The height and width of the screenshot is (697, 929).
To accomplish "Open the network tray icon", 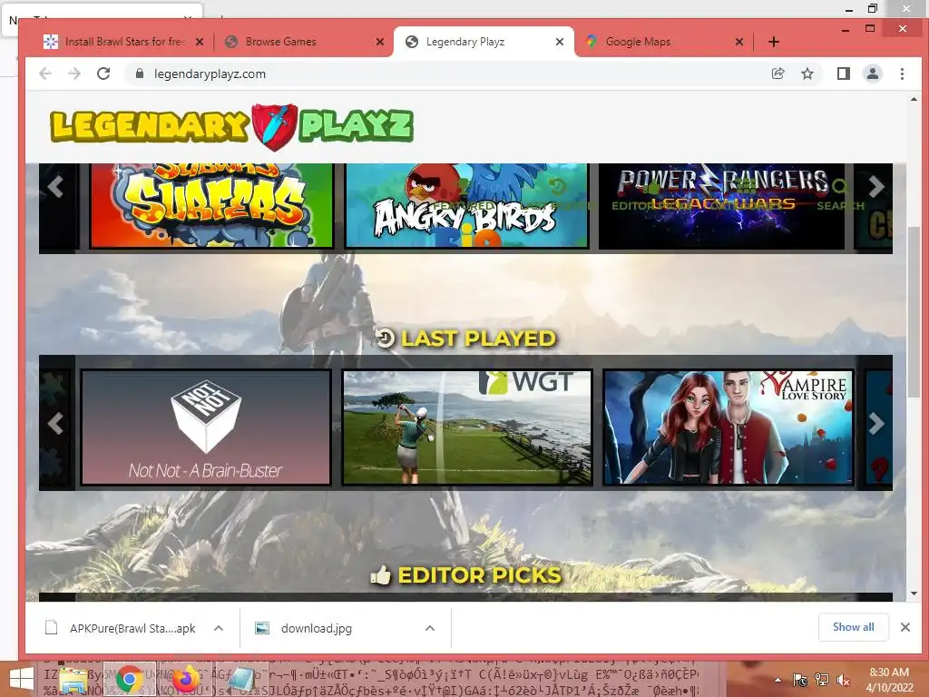I will [821, 680].
